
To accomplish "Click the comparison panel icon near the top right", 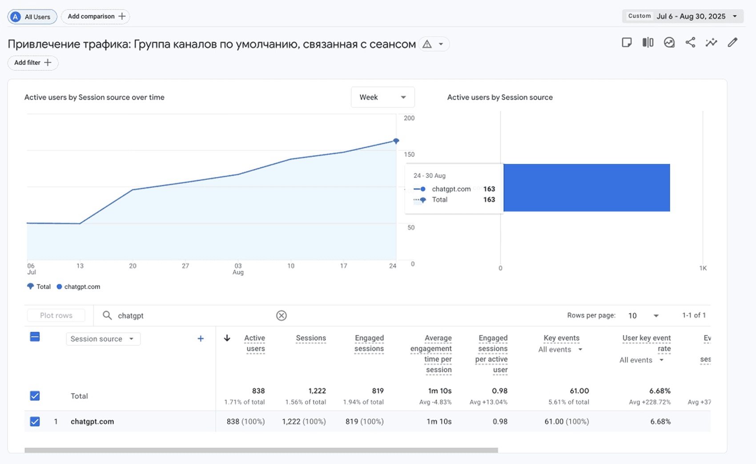I will [647, 42].
